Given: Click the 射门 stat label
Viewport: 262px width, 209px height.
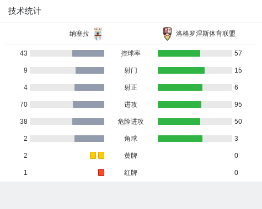Looking at the screenshot, I should (131, 70).
